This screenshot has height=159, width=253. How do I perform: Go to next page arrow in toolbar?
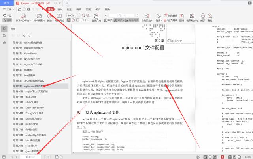[x=138, y=15]
